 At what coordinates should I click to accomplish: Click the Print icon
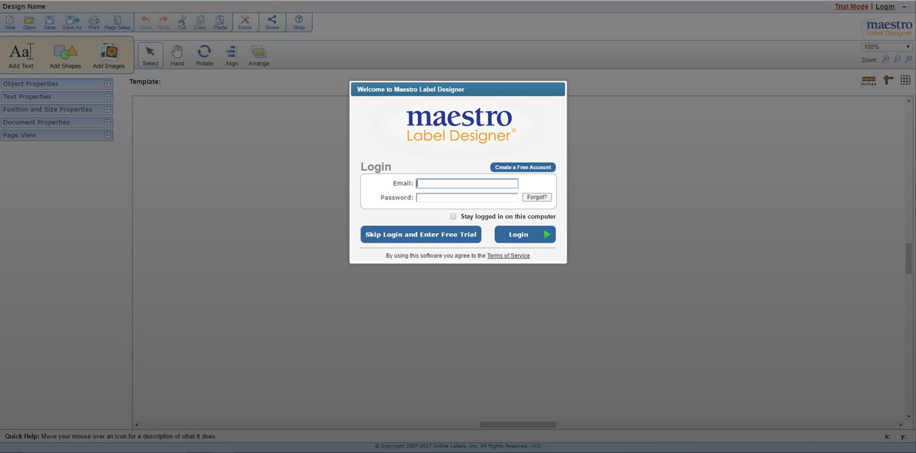(94, 22)
